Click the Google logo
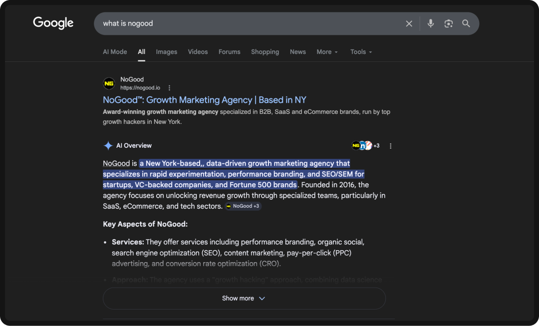This screenshot has height=326, width=539. (53, 22)
